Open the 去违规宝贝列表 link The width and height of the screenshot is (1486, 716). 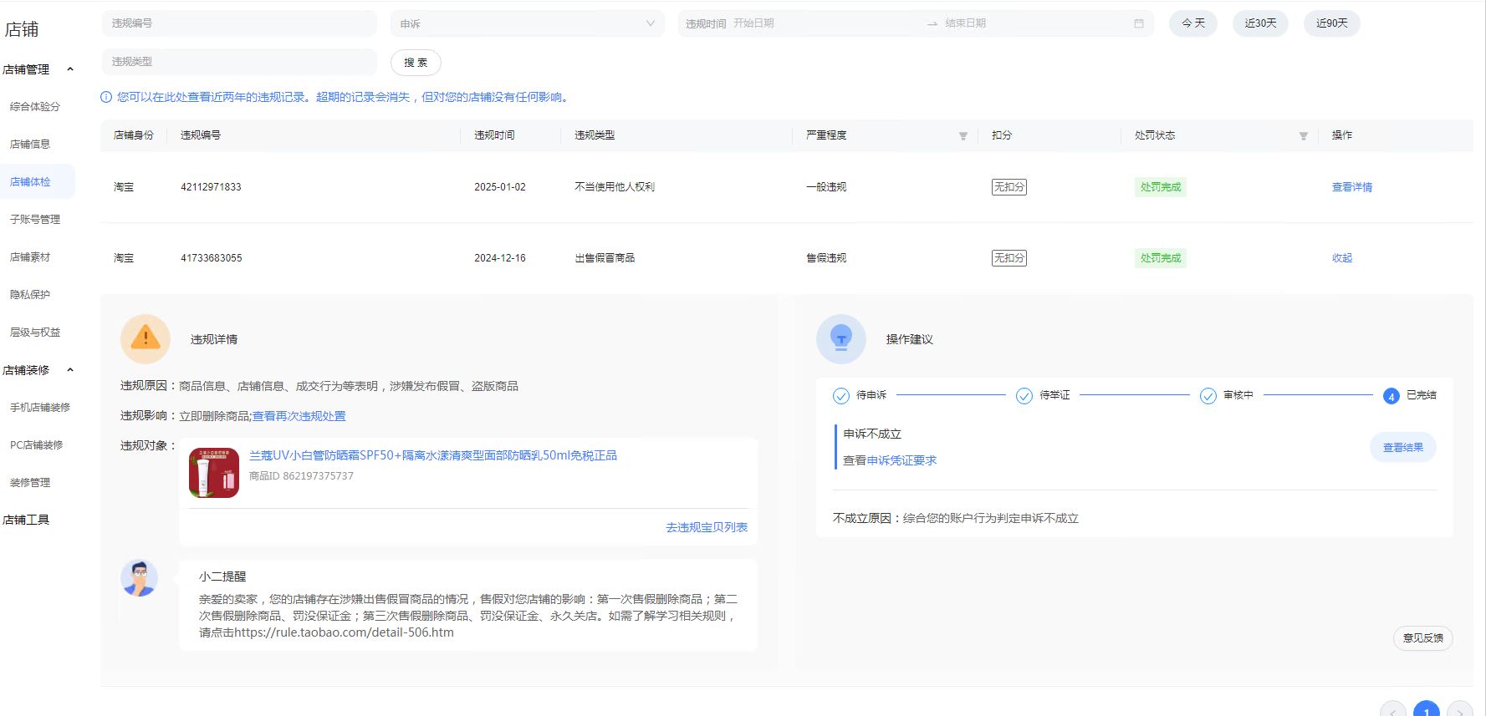click(707, 527)
